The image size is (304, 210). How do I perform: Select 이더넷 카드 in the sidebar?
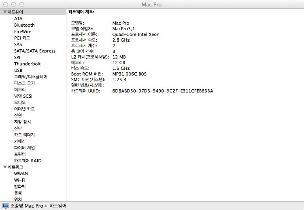(24, 109)
